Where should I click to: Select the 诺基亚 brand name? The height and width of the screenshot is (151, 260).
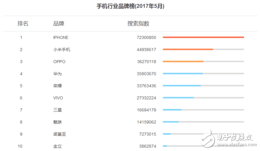[x=60, y=134]
